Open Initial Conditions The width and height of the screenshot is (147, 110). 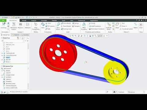tap(95, 26)
